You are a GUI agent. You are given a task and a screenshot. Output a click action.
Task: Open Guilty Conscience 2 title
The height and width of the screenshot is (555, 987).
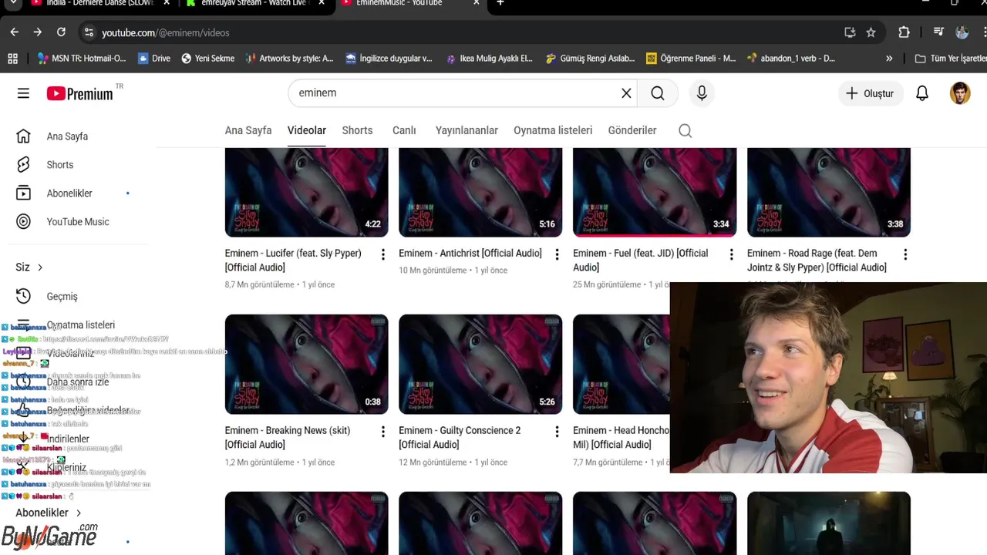coord(460,438)
